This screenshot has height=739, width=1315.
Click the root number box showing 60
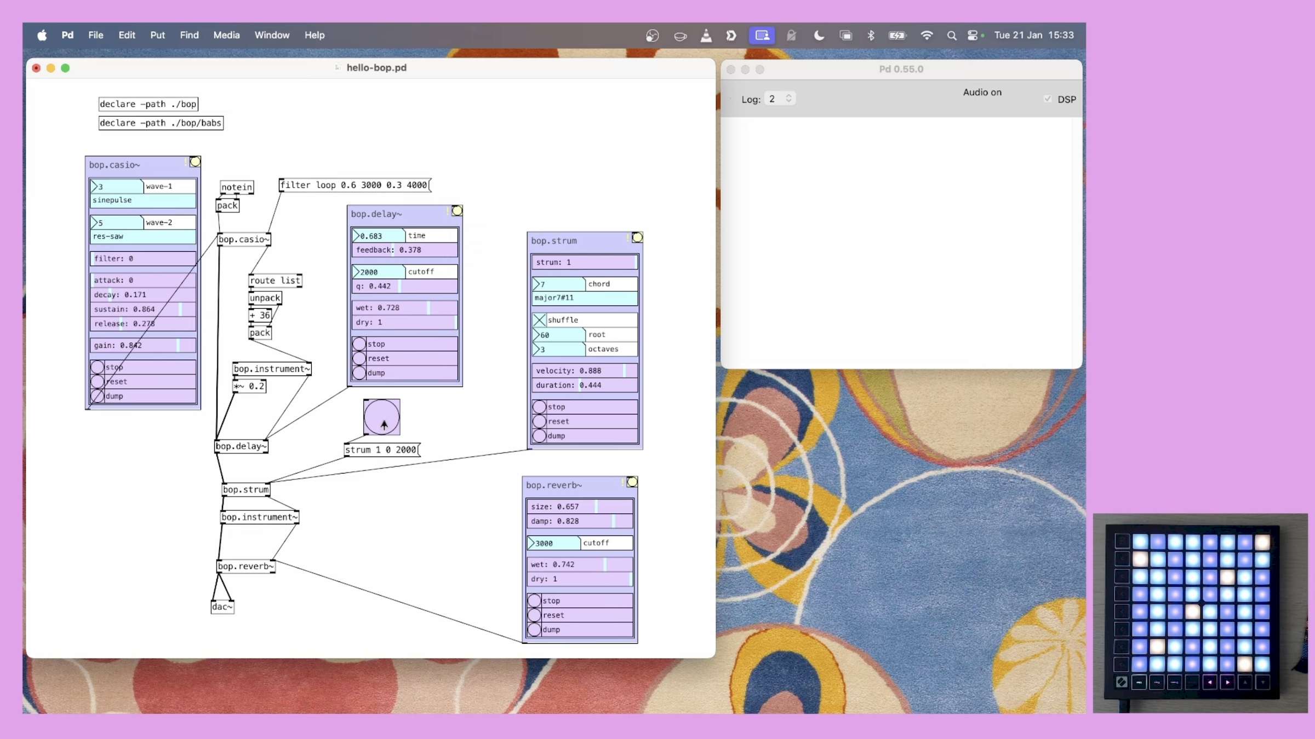click(x=559, y=334)
